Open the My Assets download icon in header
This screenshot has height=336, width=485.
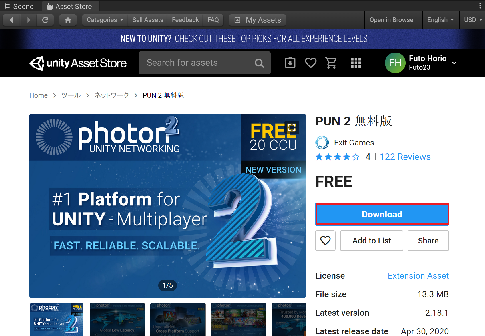coord(290,63)
